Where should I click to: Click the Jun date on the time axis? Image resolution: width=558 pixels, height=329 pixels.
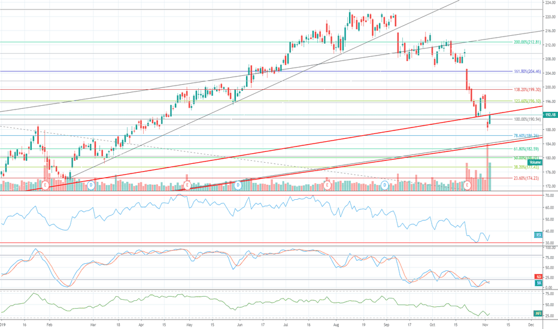coord(239,325)
